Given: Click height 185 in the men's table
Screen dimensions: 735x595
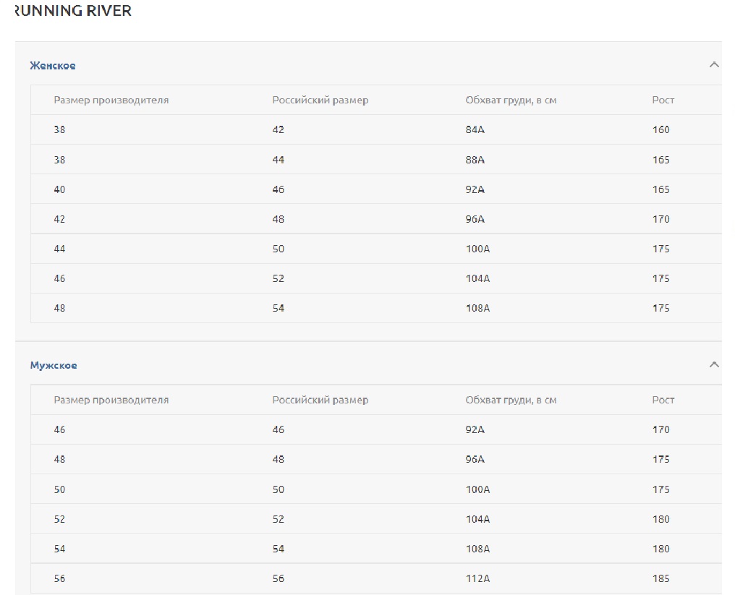Looking at the screenshot, I should pos(660,578).
